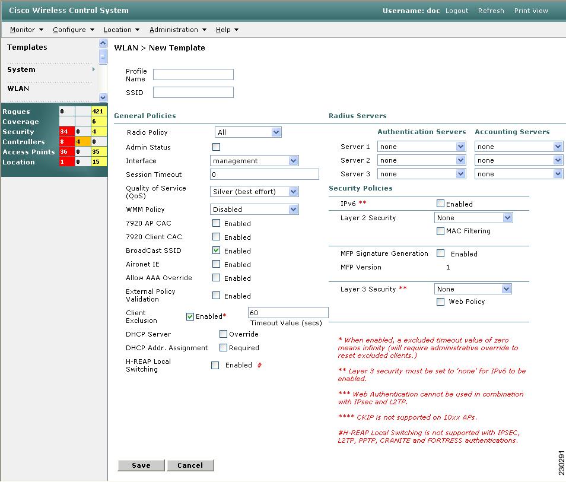Uncheck BroadCast SSID Enabled
This screenshot has width=566, height=482.
(216, 250)
